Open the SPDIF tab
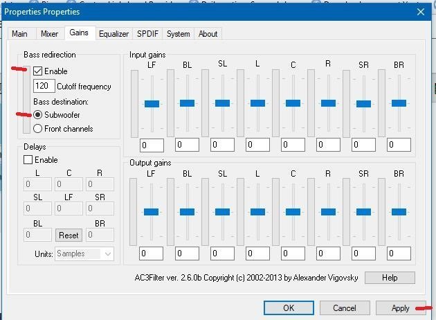The height and width of the screenshot is (320, 436). 147,34
